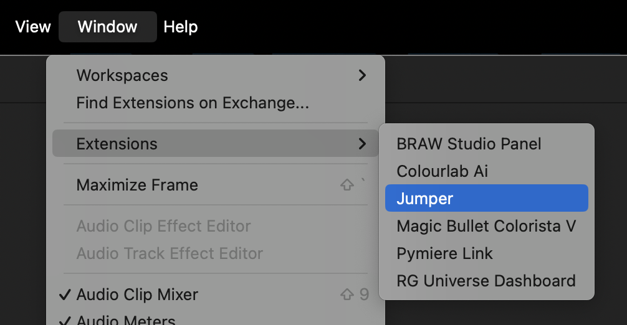The image size is (627, 325).
Task: Open Magic Bullet Colorista V
Action: click(x=486, y=226)
